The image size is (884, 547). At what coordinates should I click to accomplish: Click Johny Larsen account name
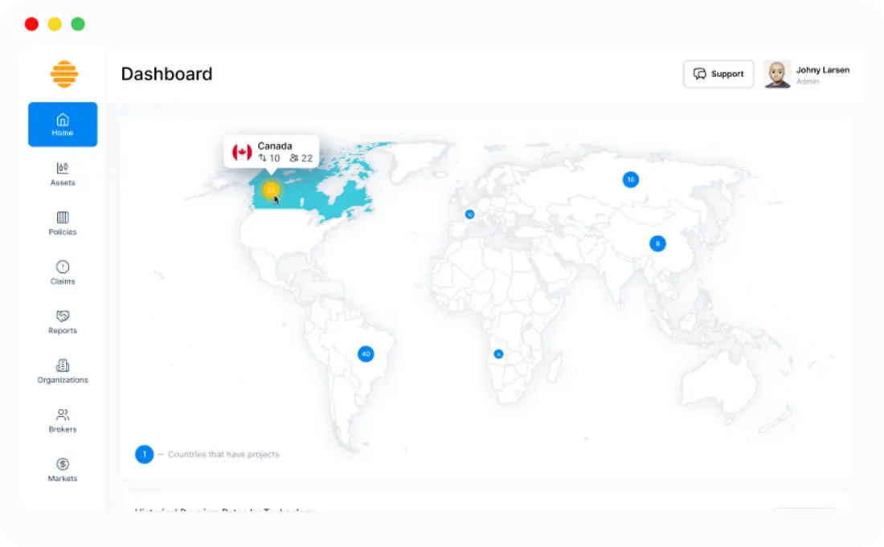[823, 70]
